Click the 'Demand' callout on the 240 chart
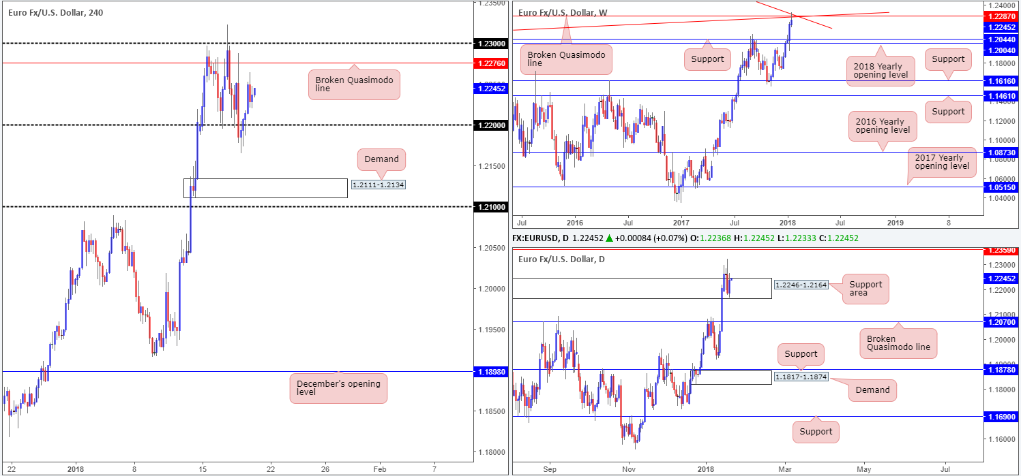 381,159
